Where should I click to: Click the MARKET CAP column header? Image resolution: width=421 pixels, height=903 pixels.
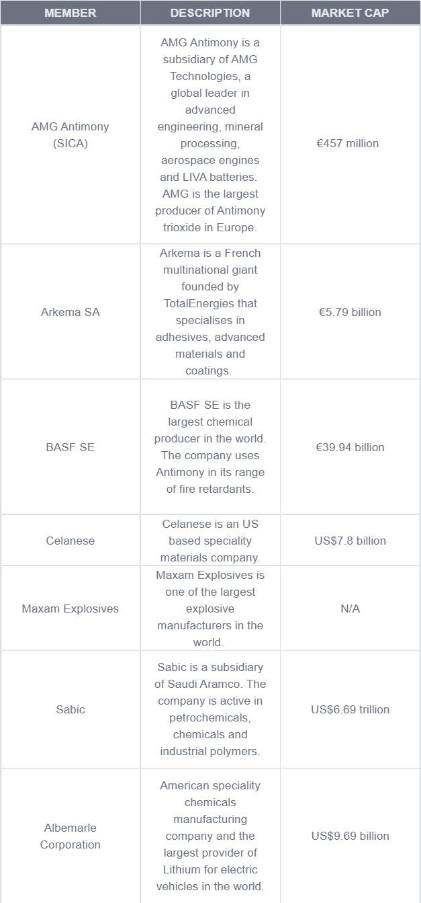coord(350,13)
